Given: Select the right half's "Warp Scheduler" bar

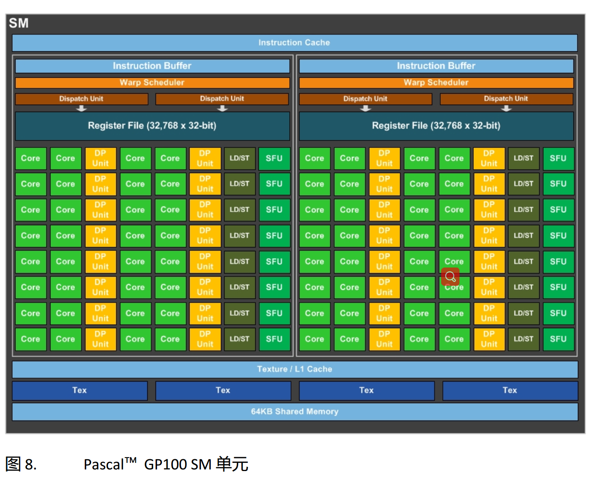Looking at the screenshot, I should pos(436,83).
